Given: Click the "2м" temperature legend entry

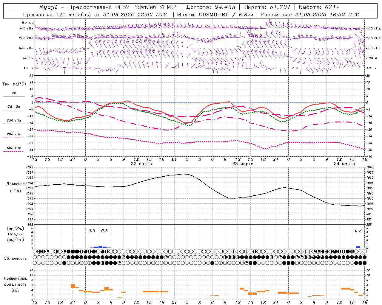Looking at the screenshot, I should pos(14,93).
